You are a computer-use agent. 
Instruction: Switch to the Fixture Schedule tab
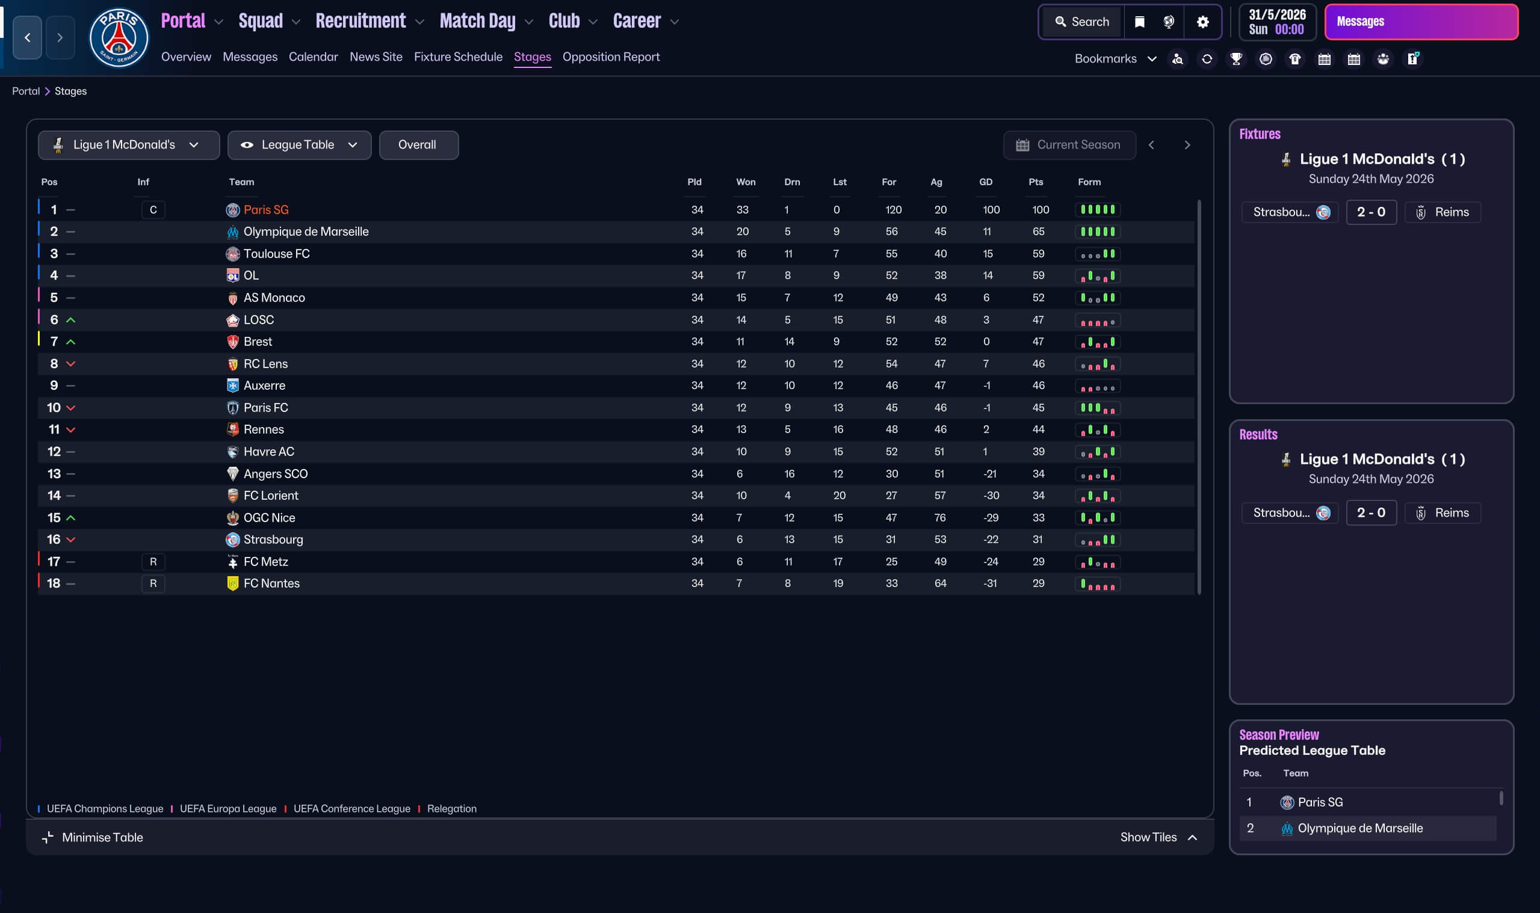point(458,57)
